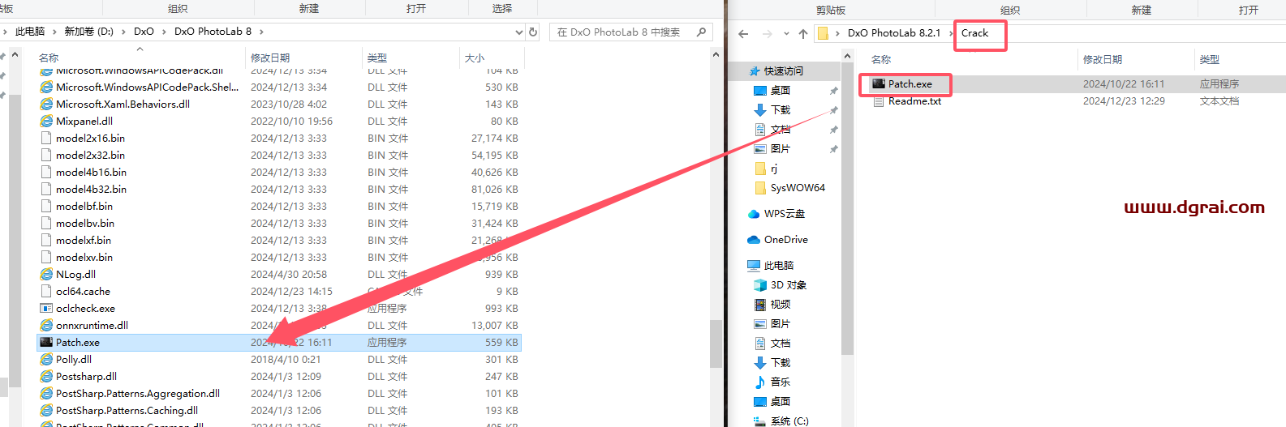Sort left window by 大小 column

[x=475, y=58]
